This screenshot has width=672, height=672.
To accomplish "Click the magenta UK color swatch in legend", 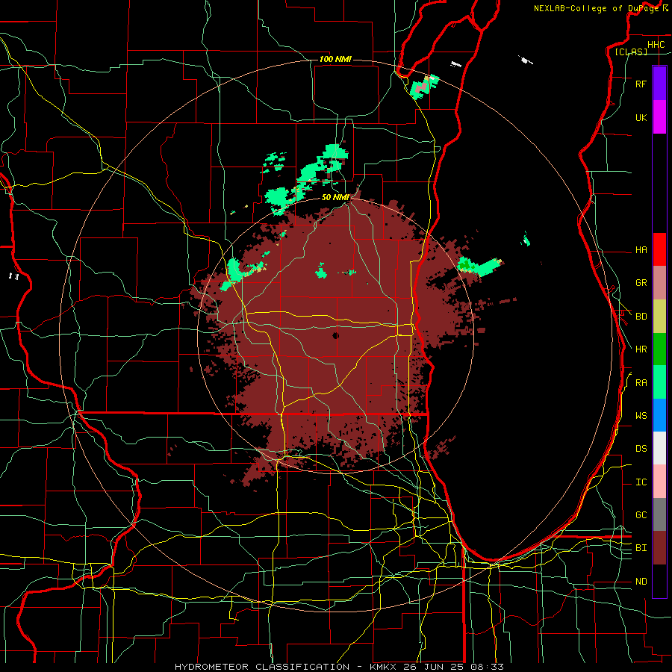I will click(x=659, y=117).
